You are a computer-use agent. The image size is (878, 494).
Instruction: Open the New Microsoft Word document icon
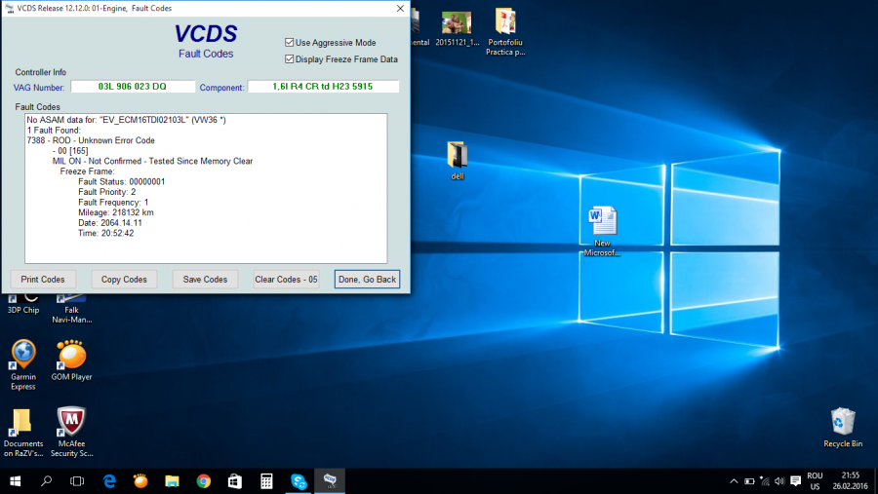[602, 222]
